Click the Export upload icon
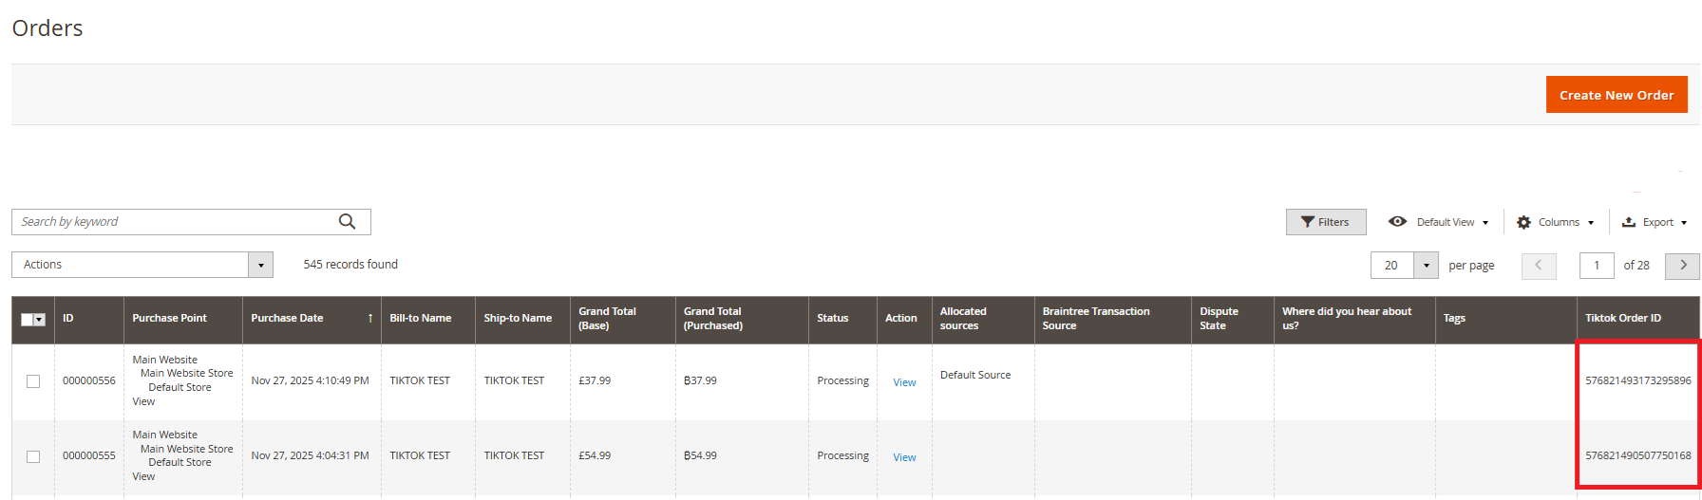This screenshot has width=1702, height=500. click(x=1629, y=222)
